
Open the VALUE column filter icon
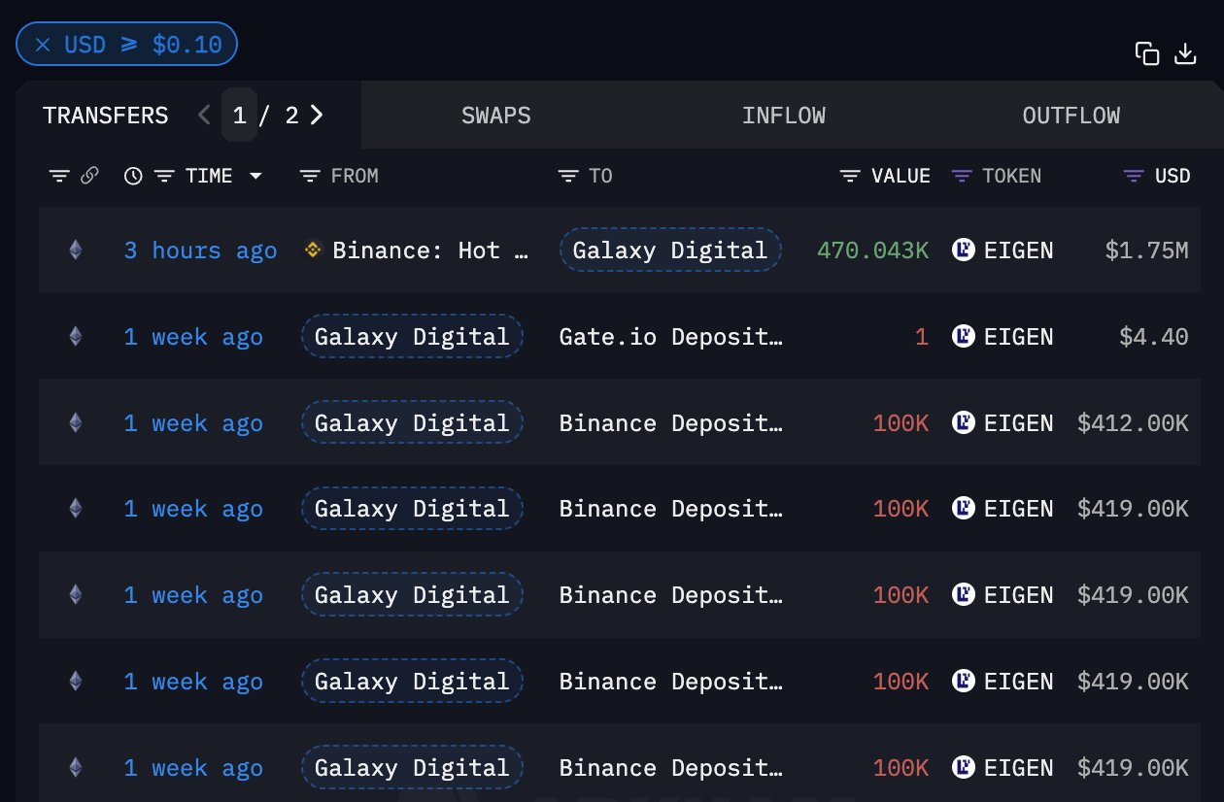pyautogui.click(x=850, y=176)
